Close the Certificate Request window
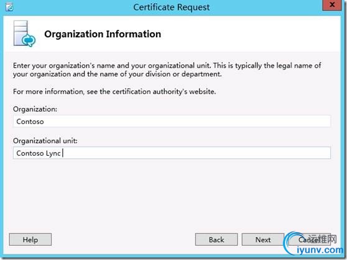 click(x=331, y=5)
